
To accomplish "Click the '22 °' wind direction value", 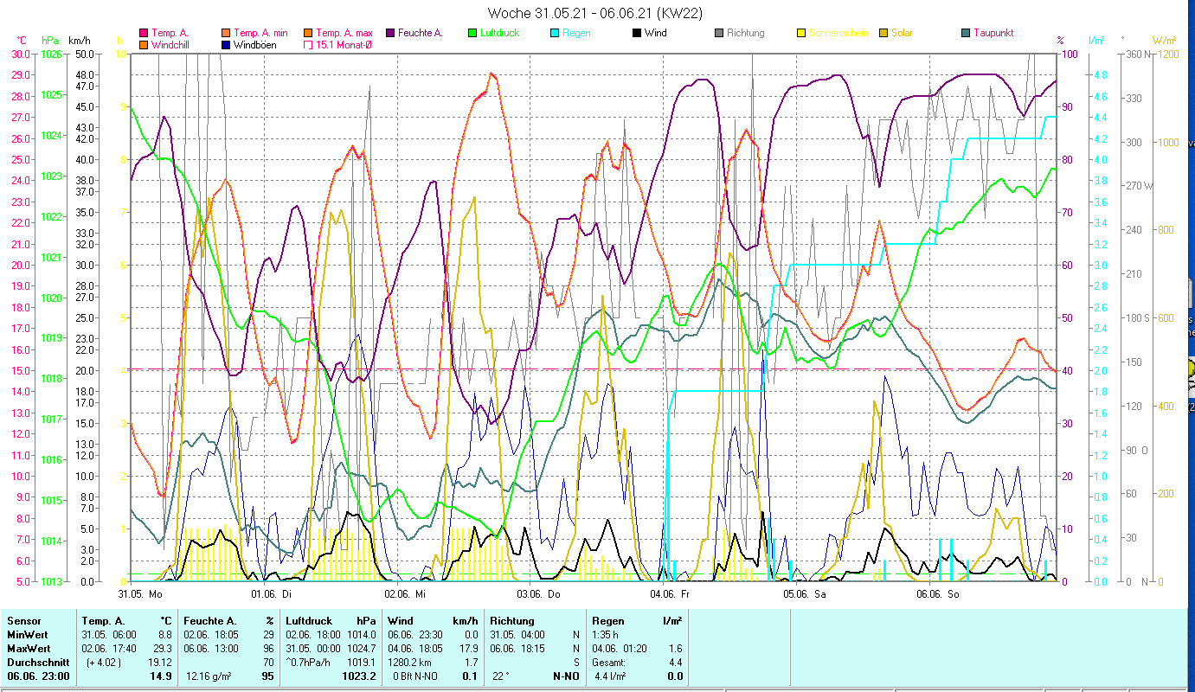I will pos(499,676).
